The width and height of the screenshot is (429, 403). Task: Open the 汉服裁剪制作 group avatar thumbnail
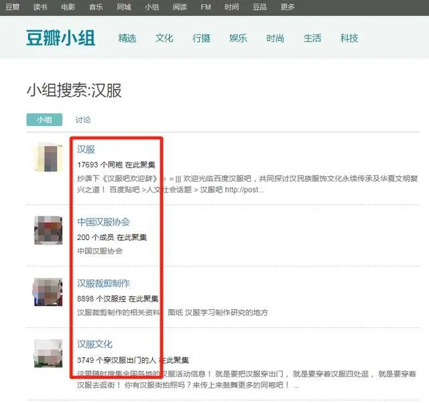pyautogui.click(x=48, y=292)
